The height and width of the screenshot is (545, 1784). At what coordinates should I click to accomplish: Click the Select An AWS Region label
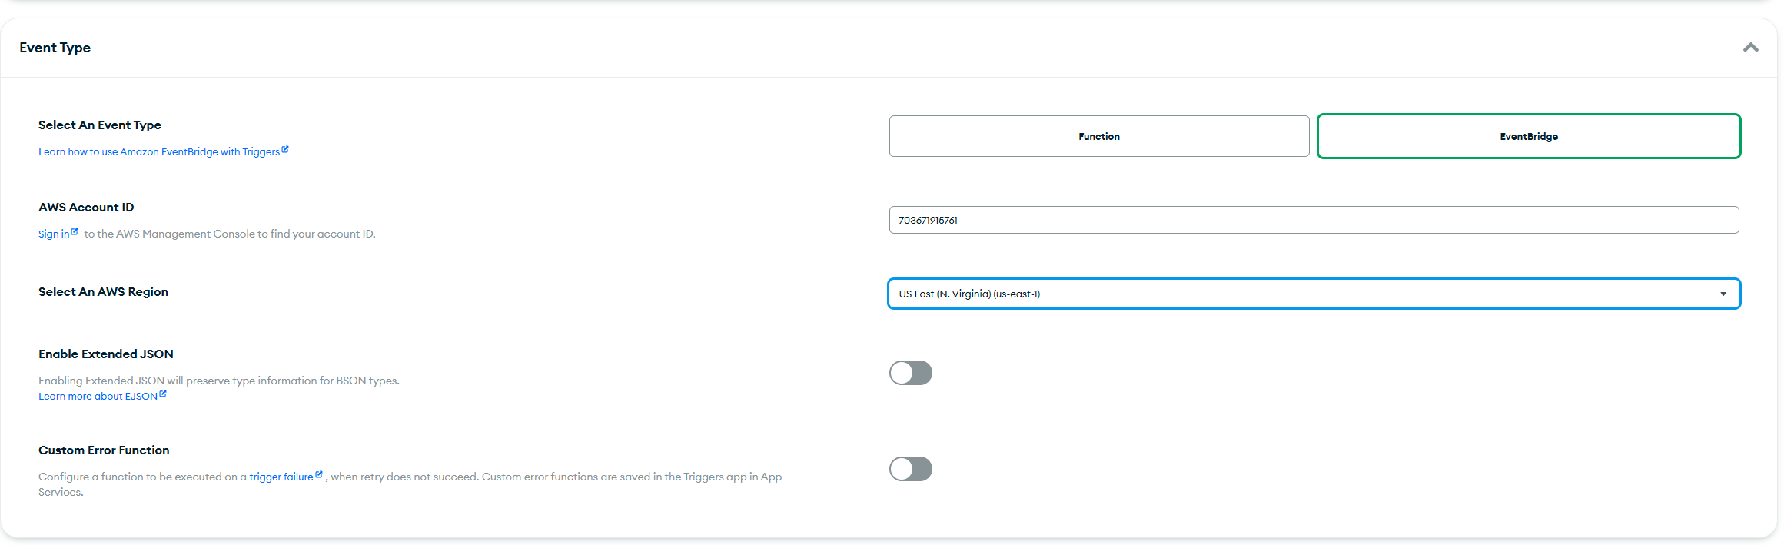tap(103, 292)
